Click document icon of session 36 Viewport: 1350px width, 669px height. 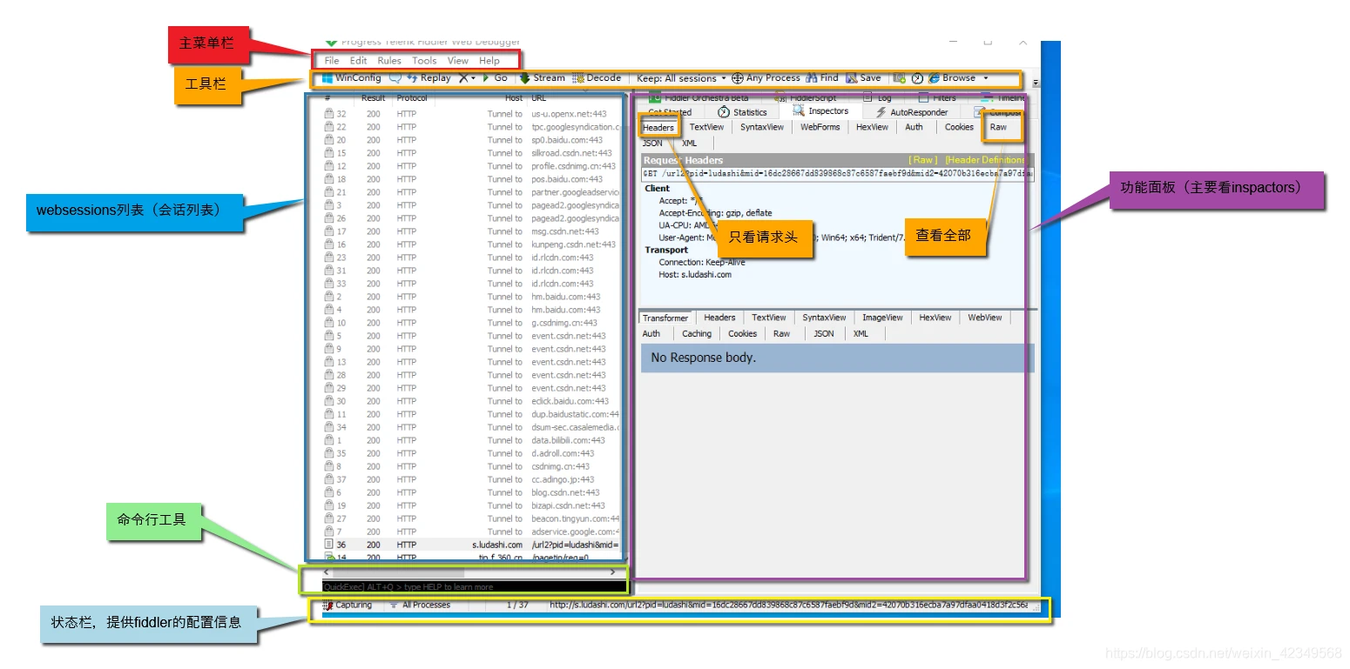point(329,545)
